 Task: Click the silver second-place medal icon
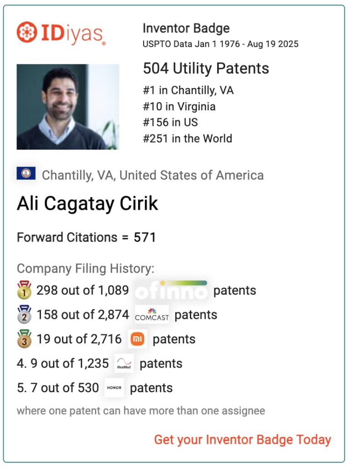point(24,315)
